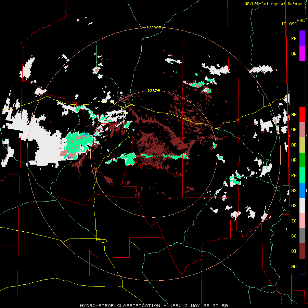Viewport: 308px width, 308px height.
Task: Click the ND black legend swatch
Action: (x=302, y=266)
